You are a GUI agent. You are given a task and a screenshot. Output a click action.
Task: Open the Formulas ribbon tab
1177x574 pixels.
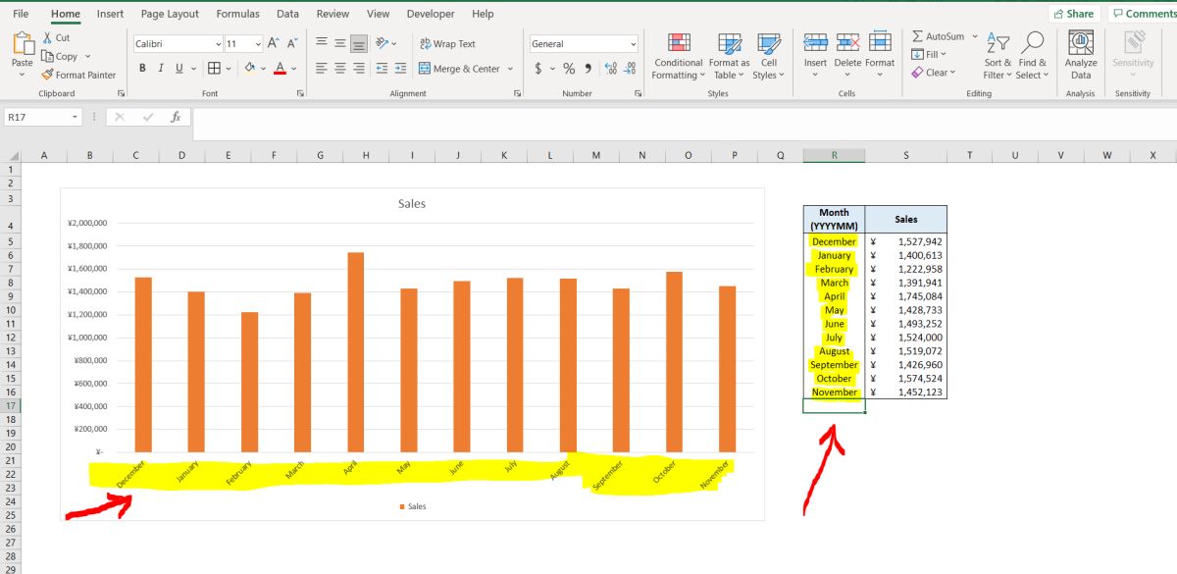[237, 14]
